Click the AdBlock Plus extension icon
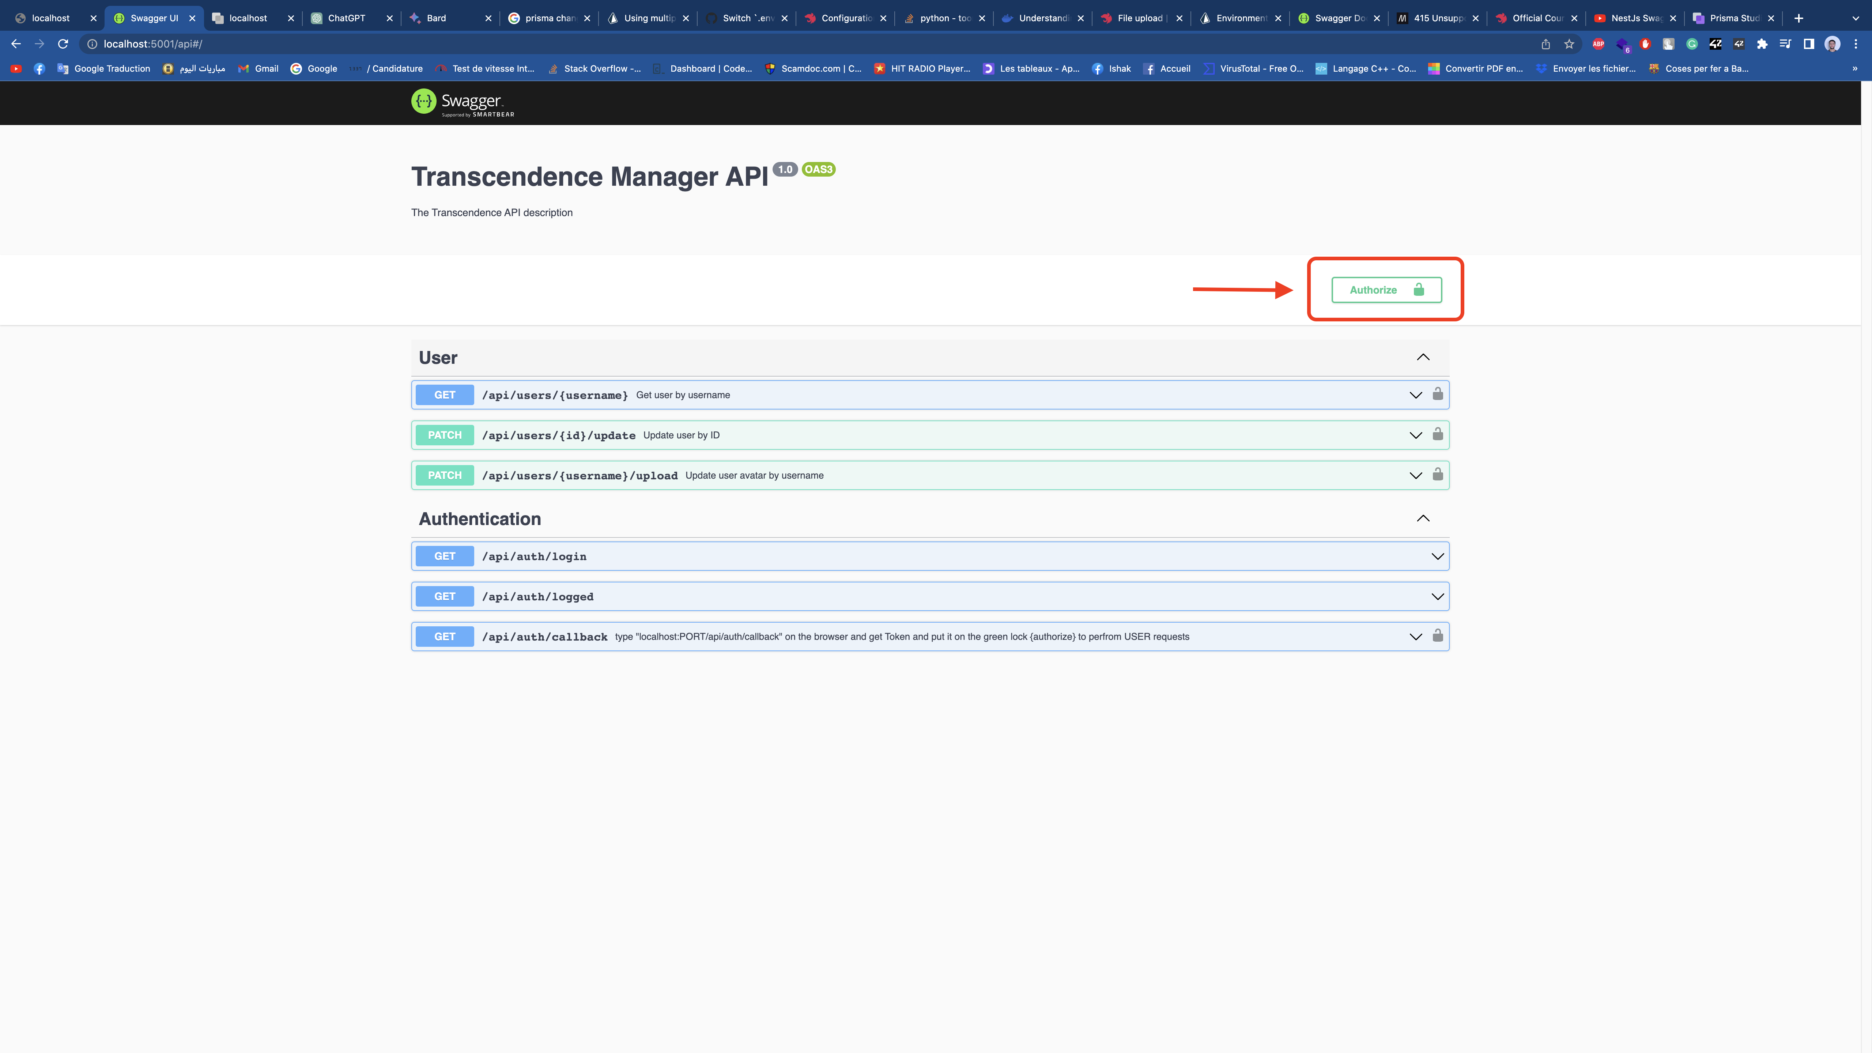The width and height of the screenshot is (1872, 1053). [1598, 44]
